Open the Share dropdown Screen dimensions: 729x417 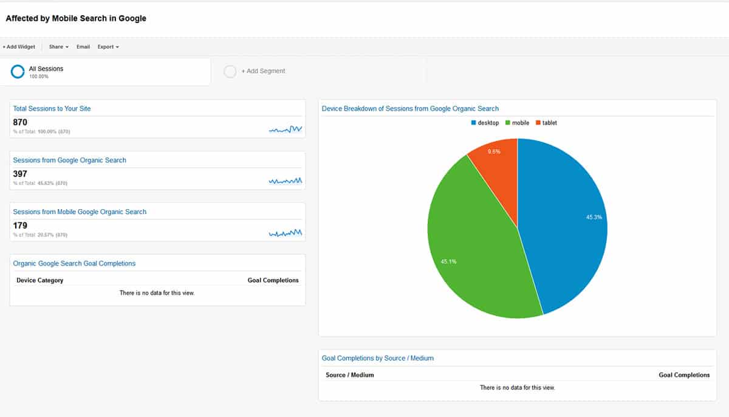tap(58, 46)
